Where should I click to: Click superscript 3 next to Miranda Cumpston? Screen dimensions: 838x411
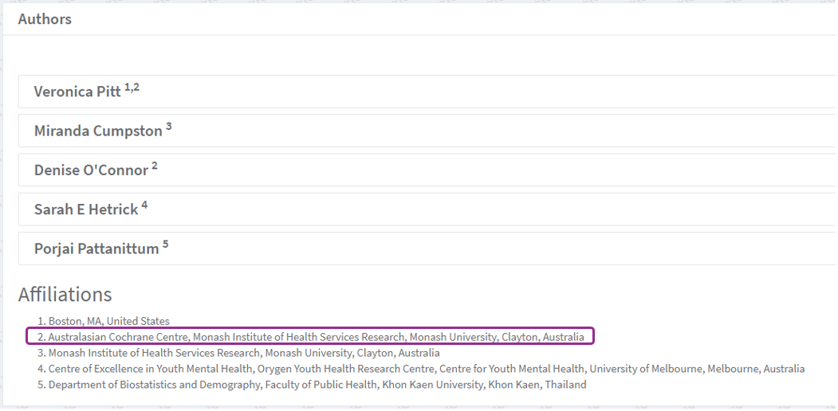pos(169,127)
